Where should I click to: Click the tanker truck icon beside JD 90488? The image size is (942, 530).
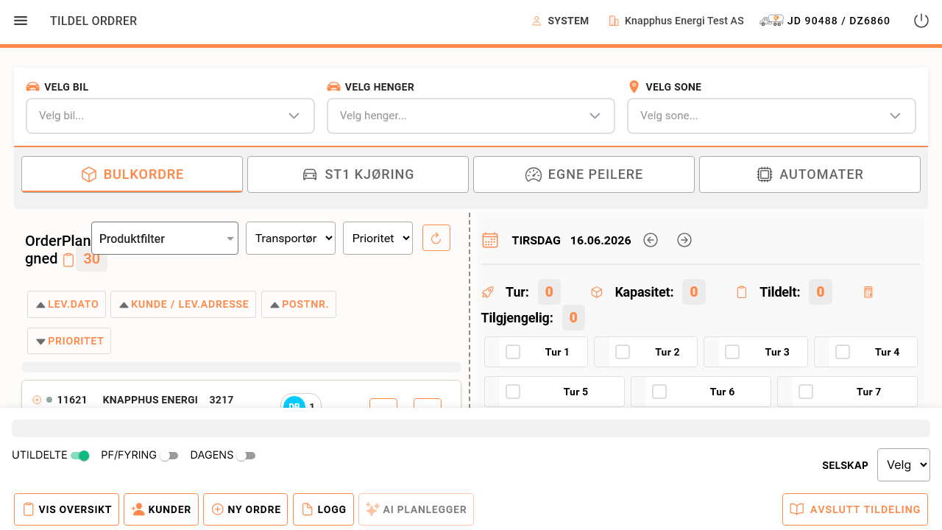tap(771, 21)
